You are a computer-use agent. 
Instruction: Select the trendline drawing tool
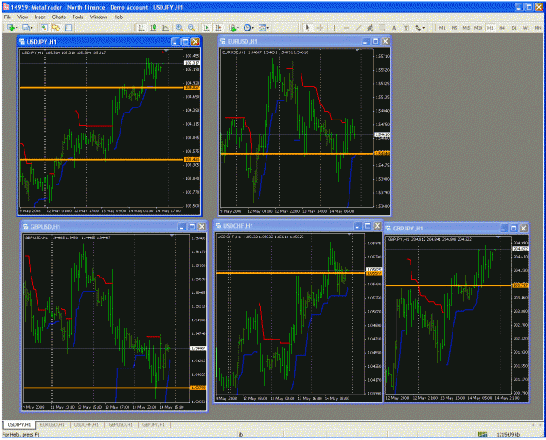coord(358,28)
